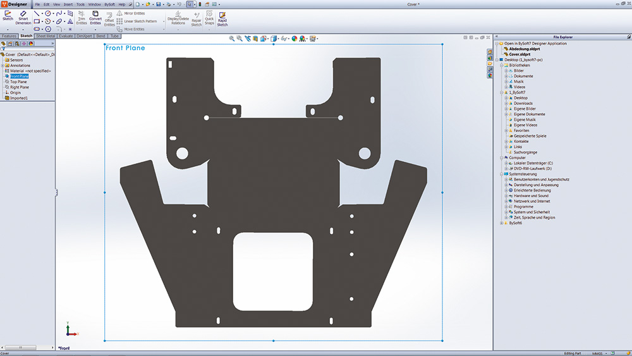Collapse the 1_BySoft7 user folder node
The image size is (632, 356).
click(x=502, y=92)
